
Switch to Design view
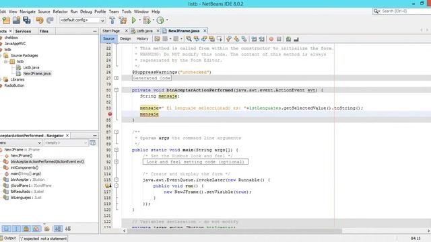pyautogui.click(x=125, y=39)
